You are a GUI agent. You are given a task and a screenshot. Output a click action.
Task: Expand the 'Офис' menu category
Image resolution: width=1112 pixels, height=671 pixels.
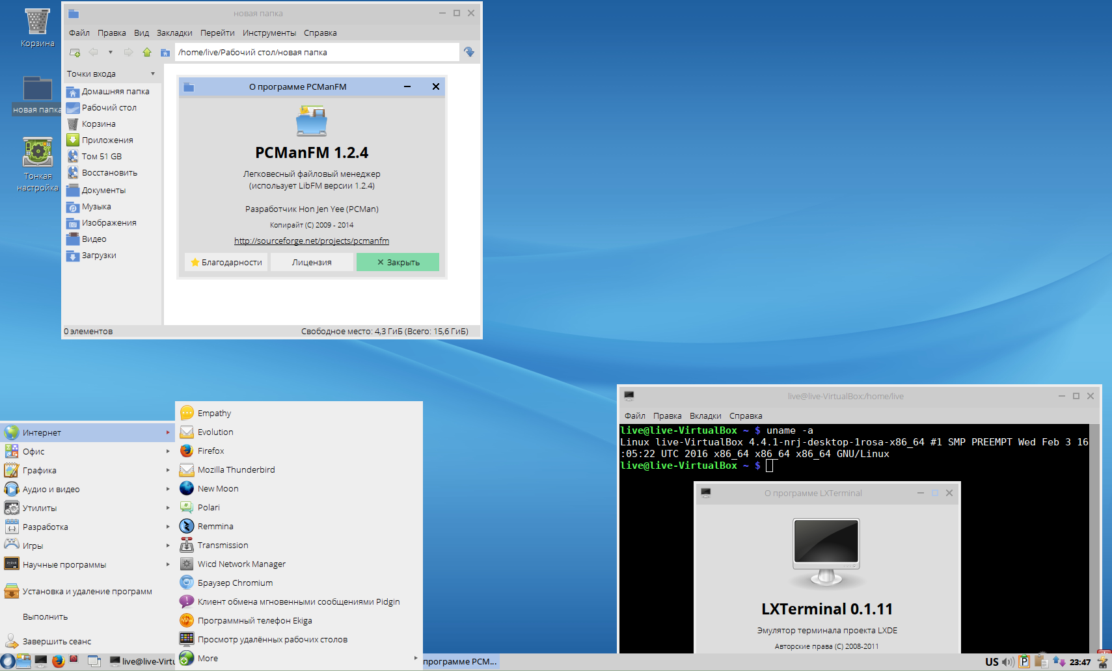88,451
